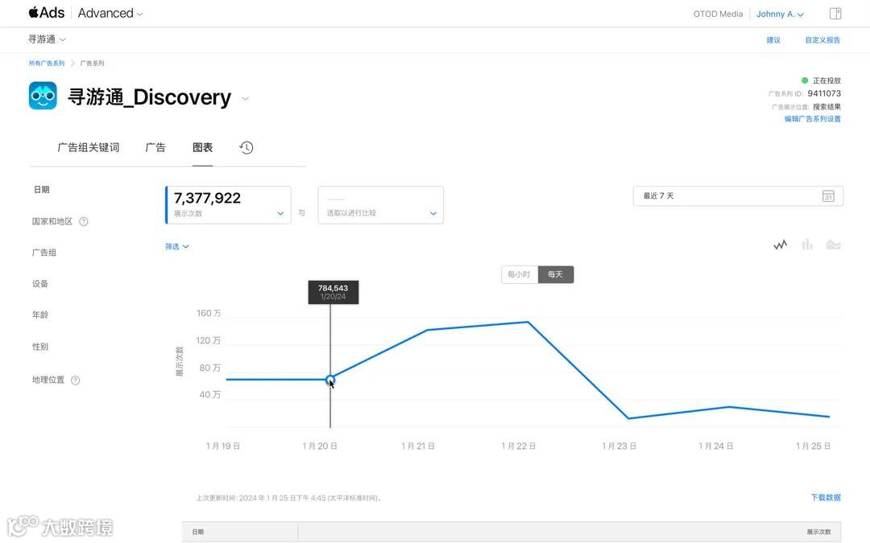Click chart data point for 1月20日

click(330, 380)
